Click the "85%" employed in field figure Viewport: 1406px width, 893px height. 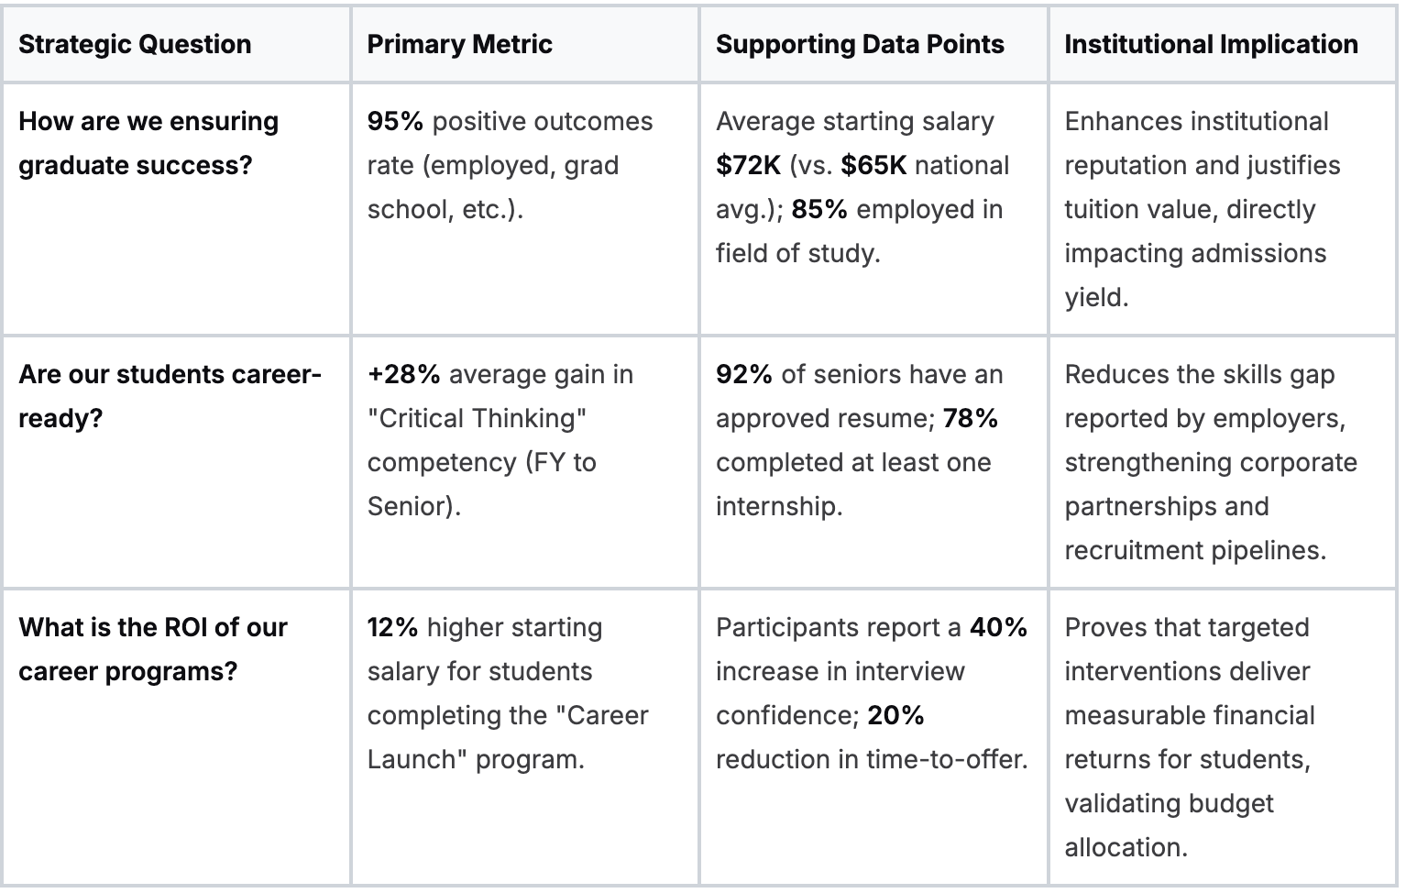(819, 210)
